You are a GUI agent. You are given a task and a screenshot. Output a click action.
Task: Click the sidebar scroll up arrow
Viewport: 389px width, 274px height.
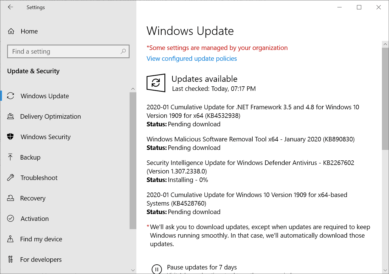pyautogui.click(x=133, y=89)
